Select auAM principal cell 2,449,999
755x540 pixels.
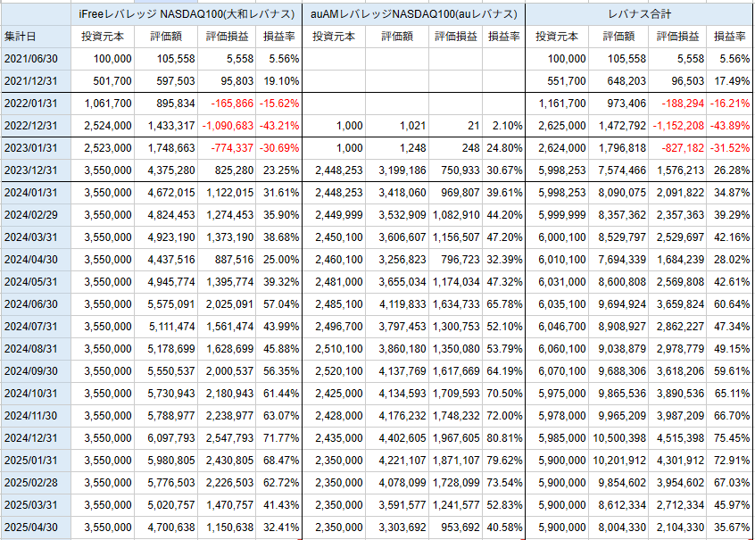(x=334, y=215)
